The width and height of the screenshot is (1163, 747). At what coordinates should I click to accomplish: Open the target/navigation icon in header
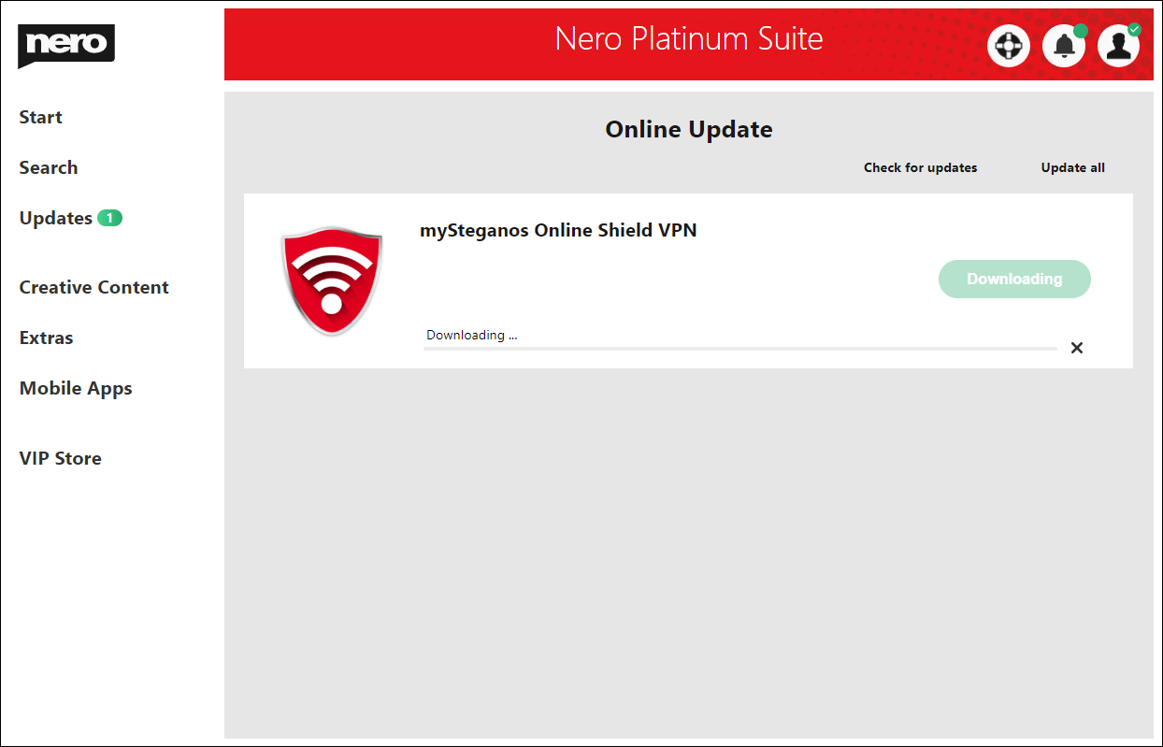pos(1008,45)
